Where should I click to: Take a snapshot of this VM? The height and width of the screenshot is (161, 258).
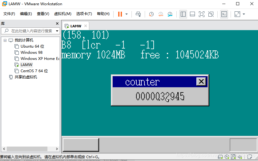point(151,14)
